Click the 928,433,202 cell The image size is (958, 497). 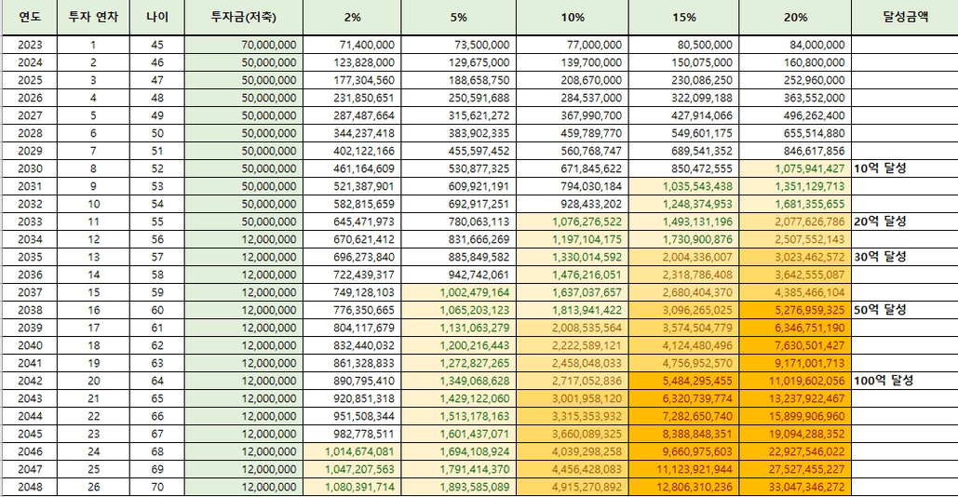[x=573, y=204]
